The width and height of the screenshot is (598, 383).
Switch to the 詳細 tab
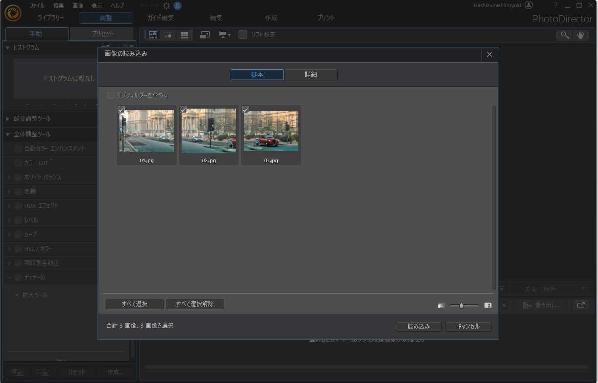click(311, 75)
